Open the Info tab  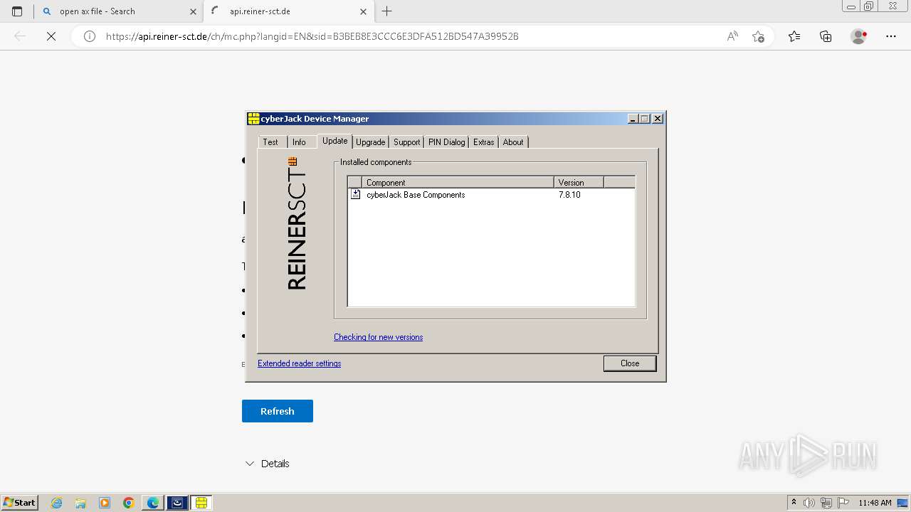[x=299, y=142]
